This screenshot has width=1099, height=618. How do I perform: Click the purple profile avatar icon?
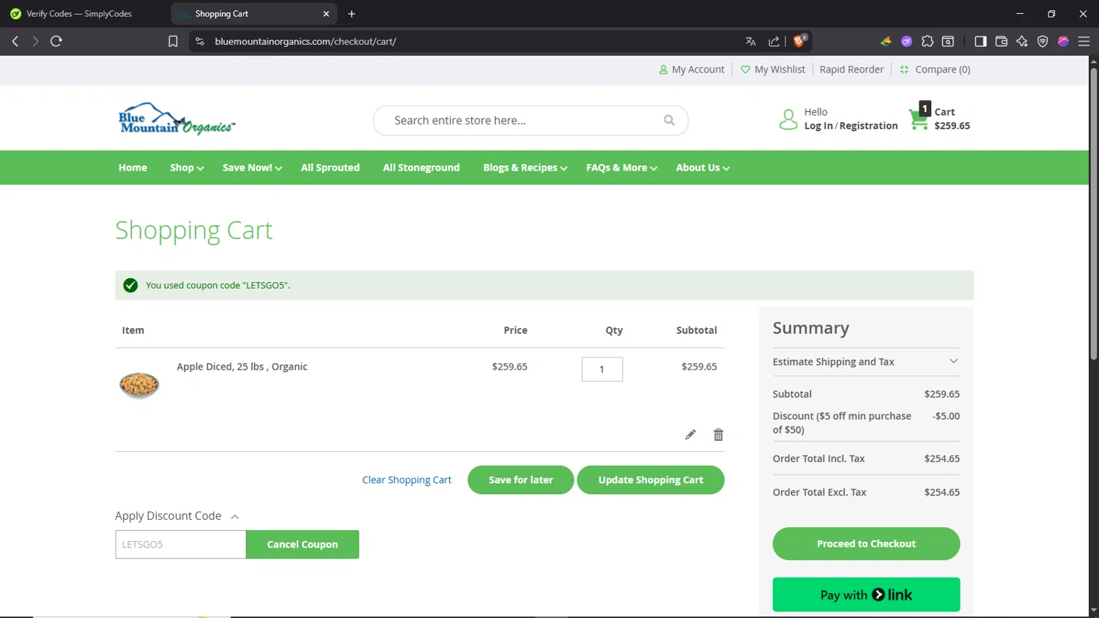click(x=1063, y=42)
